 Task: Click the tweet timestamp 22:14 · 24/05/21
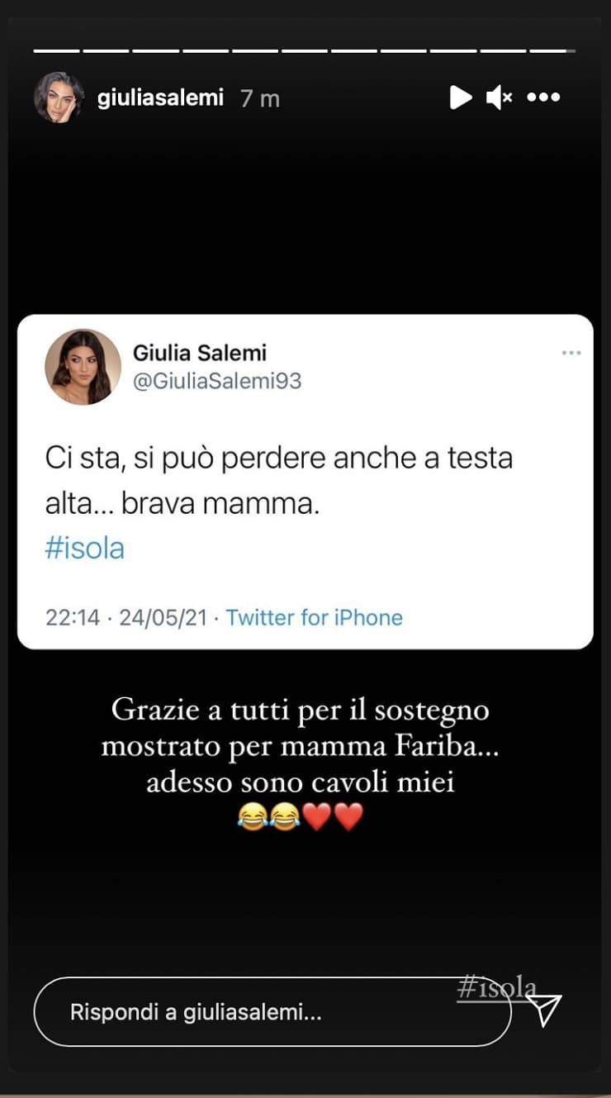point(132,617)
